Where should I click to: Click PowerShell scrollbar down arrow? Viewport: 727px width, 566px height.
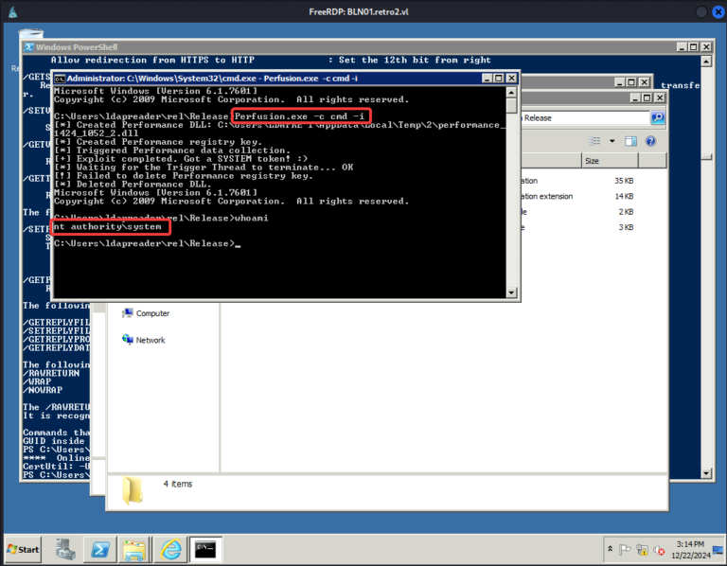[x=706, y=473]
